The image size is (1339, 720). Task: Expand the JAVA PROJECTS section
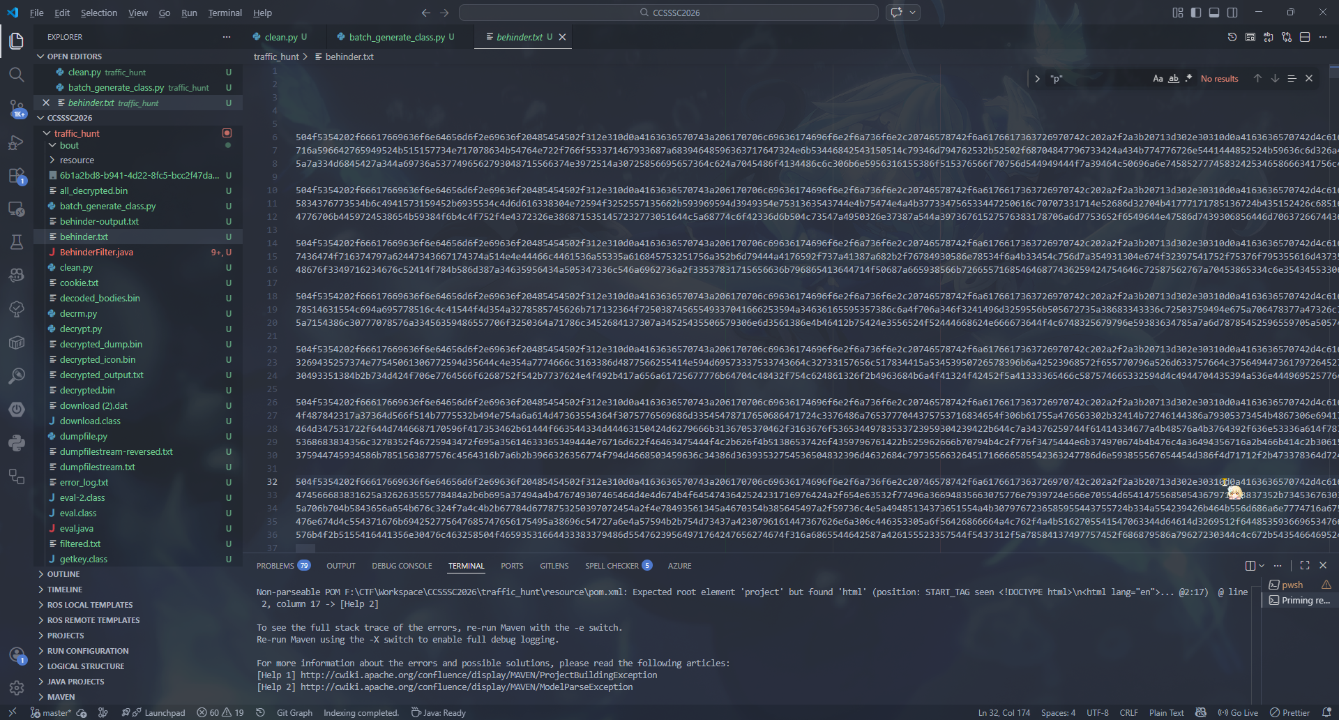(x=75, y=682)
